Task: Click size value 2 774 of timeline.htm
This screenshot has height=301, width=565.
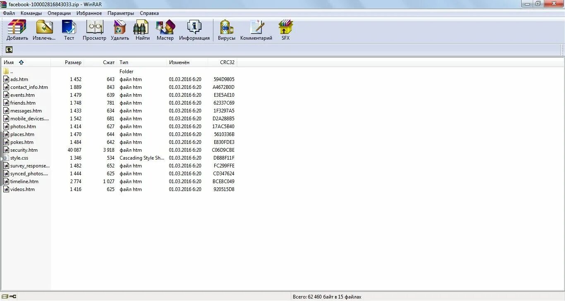Action: [x=76, y=182]
